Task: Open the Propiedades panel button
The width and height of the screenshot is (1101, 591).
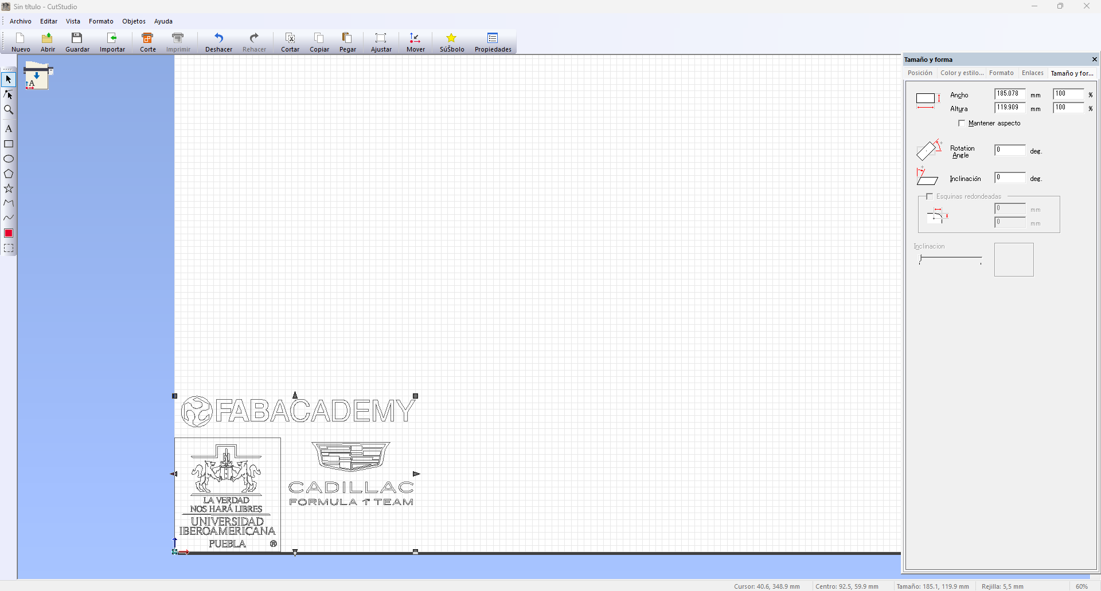Action: 493,42
